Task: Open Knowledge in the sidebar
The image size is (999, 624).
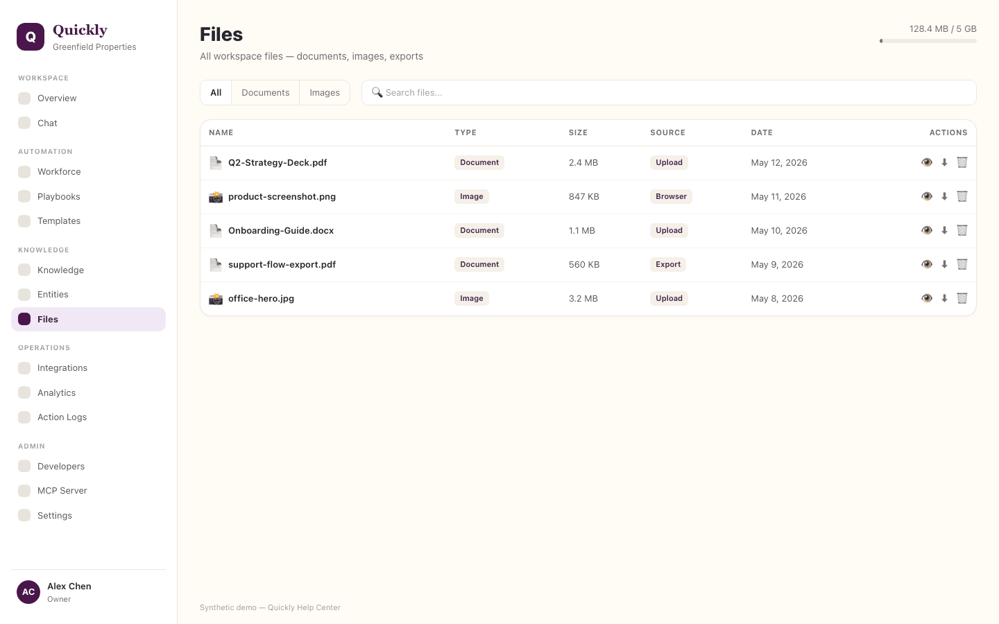Action: [x=88, y=270]
